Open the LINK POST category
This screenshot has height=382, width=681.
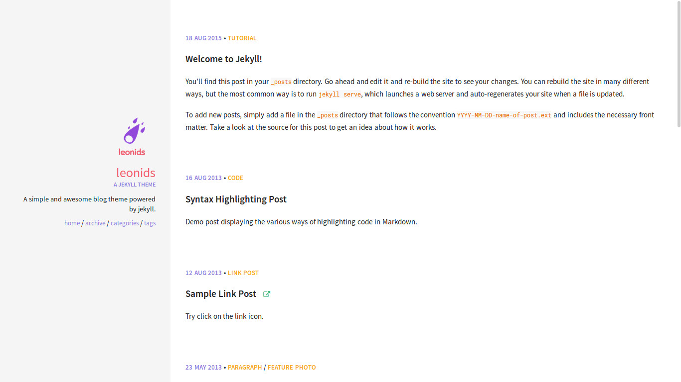click(x=243, y=273)
